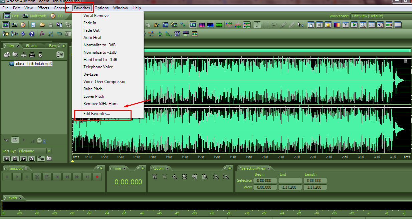
Task: Open the Window menu
Action: 121,8
